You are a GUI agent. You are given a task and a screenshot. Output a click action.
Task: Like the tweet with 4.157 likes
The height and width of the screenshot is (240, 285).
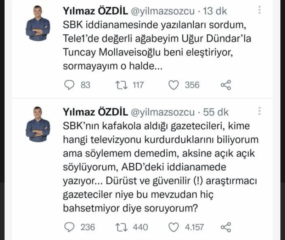[x=174, y=227]
